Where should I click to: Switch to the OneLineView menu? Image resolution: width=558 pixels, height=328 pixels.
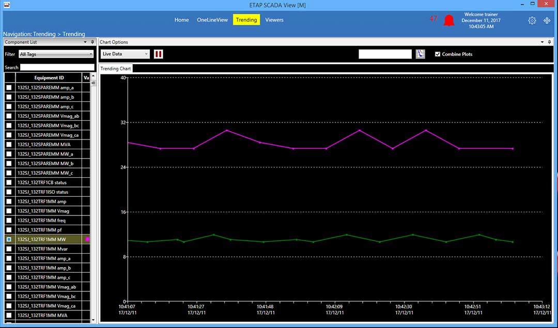pyautogui.click(x=212, y=20)
